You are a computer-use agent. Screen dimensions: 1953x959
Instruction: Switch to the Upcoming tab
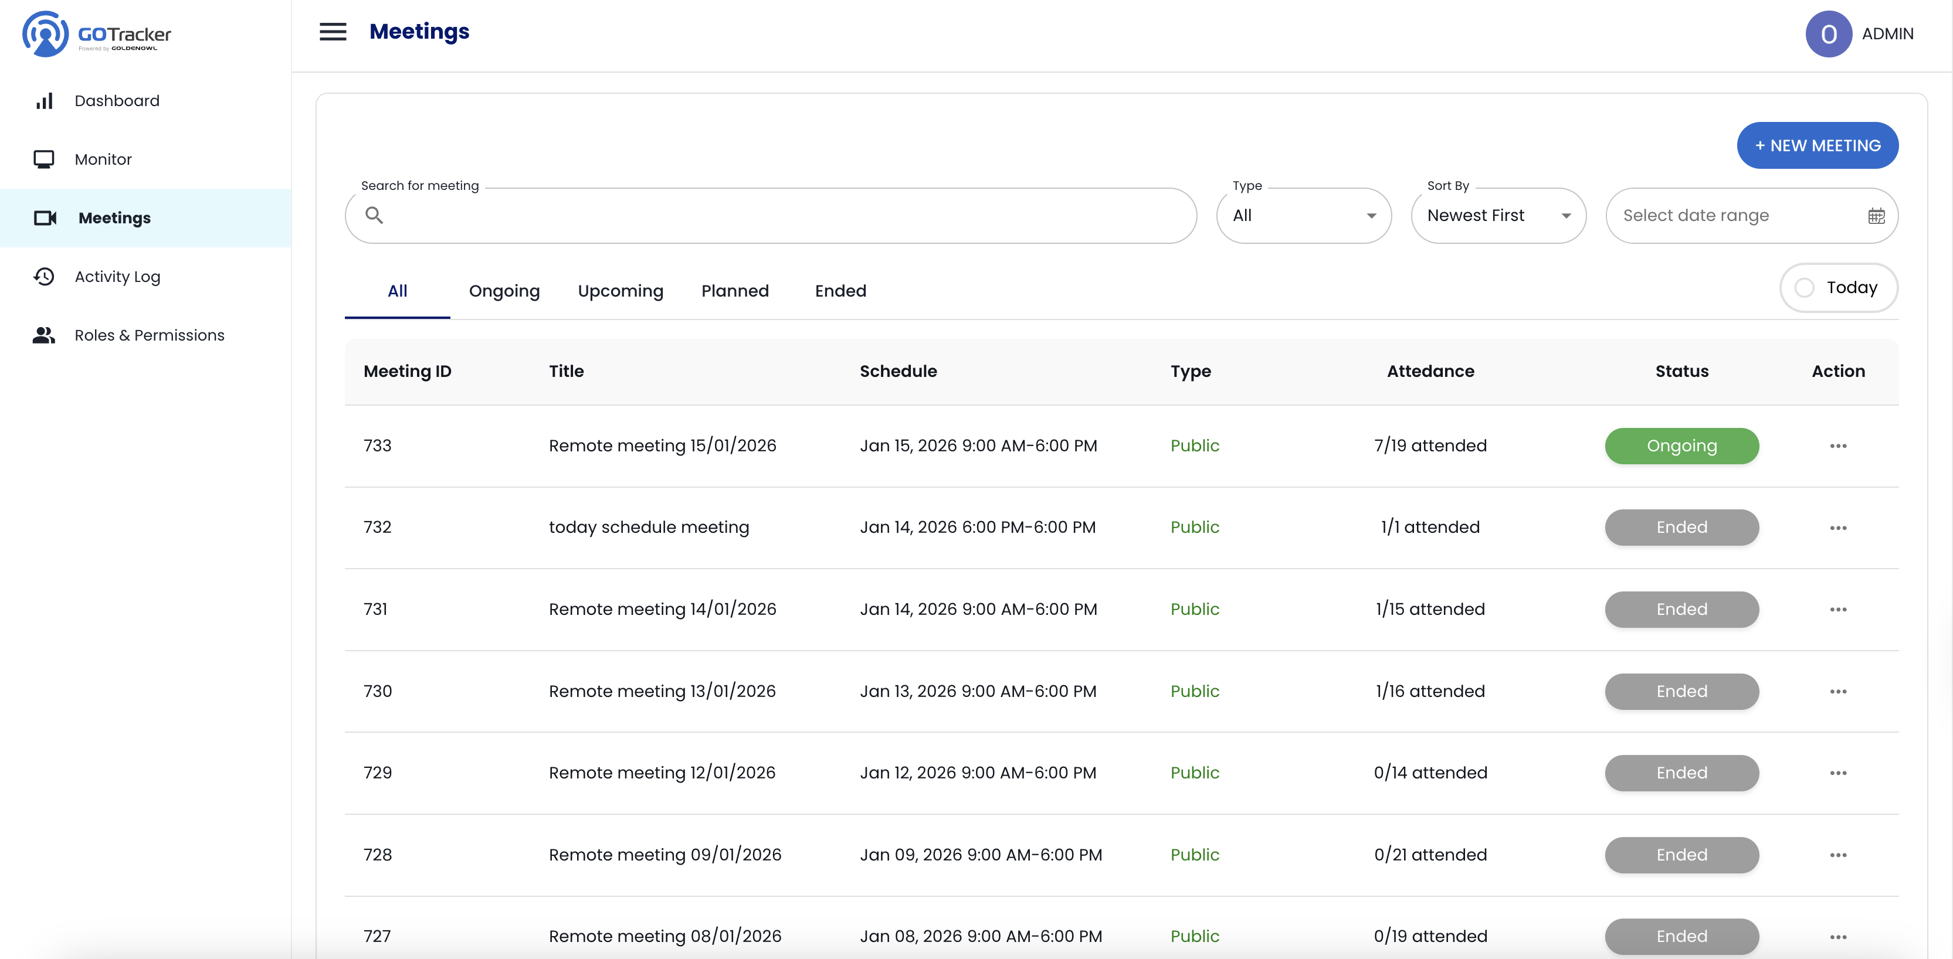pos(620,291)
